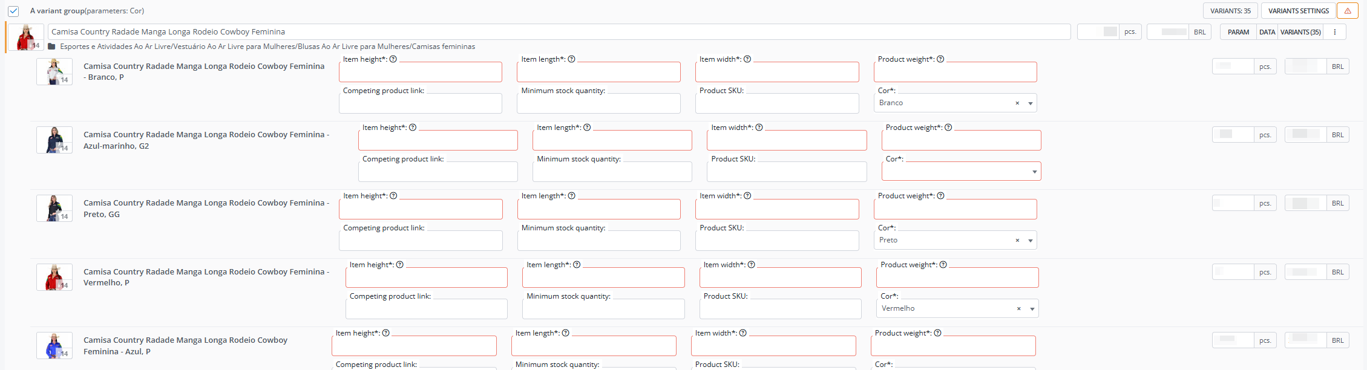
Task: Open the Vermelho, P variant thumbnail
Action: point(54,277)
